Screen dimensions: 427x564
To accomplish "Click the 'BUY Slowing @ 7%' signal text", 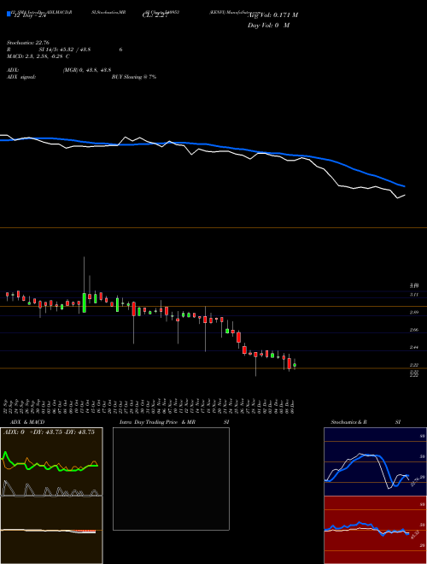I will 134,77.
